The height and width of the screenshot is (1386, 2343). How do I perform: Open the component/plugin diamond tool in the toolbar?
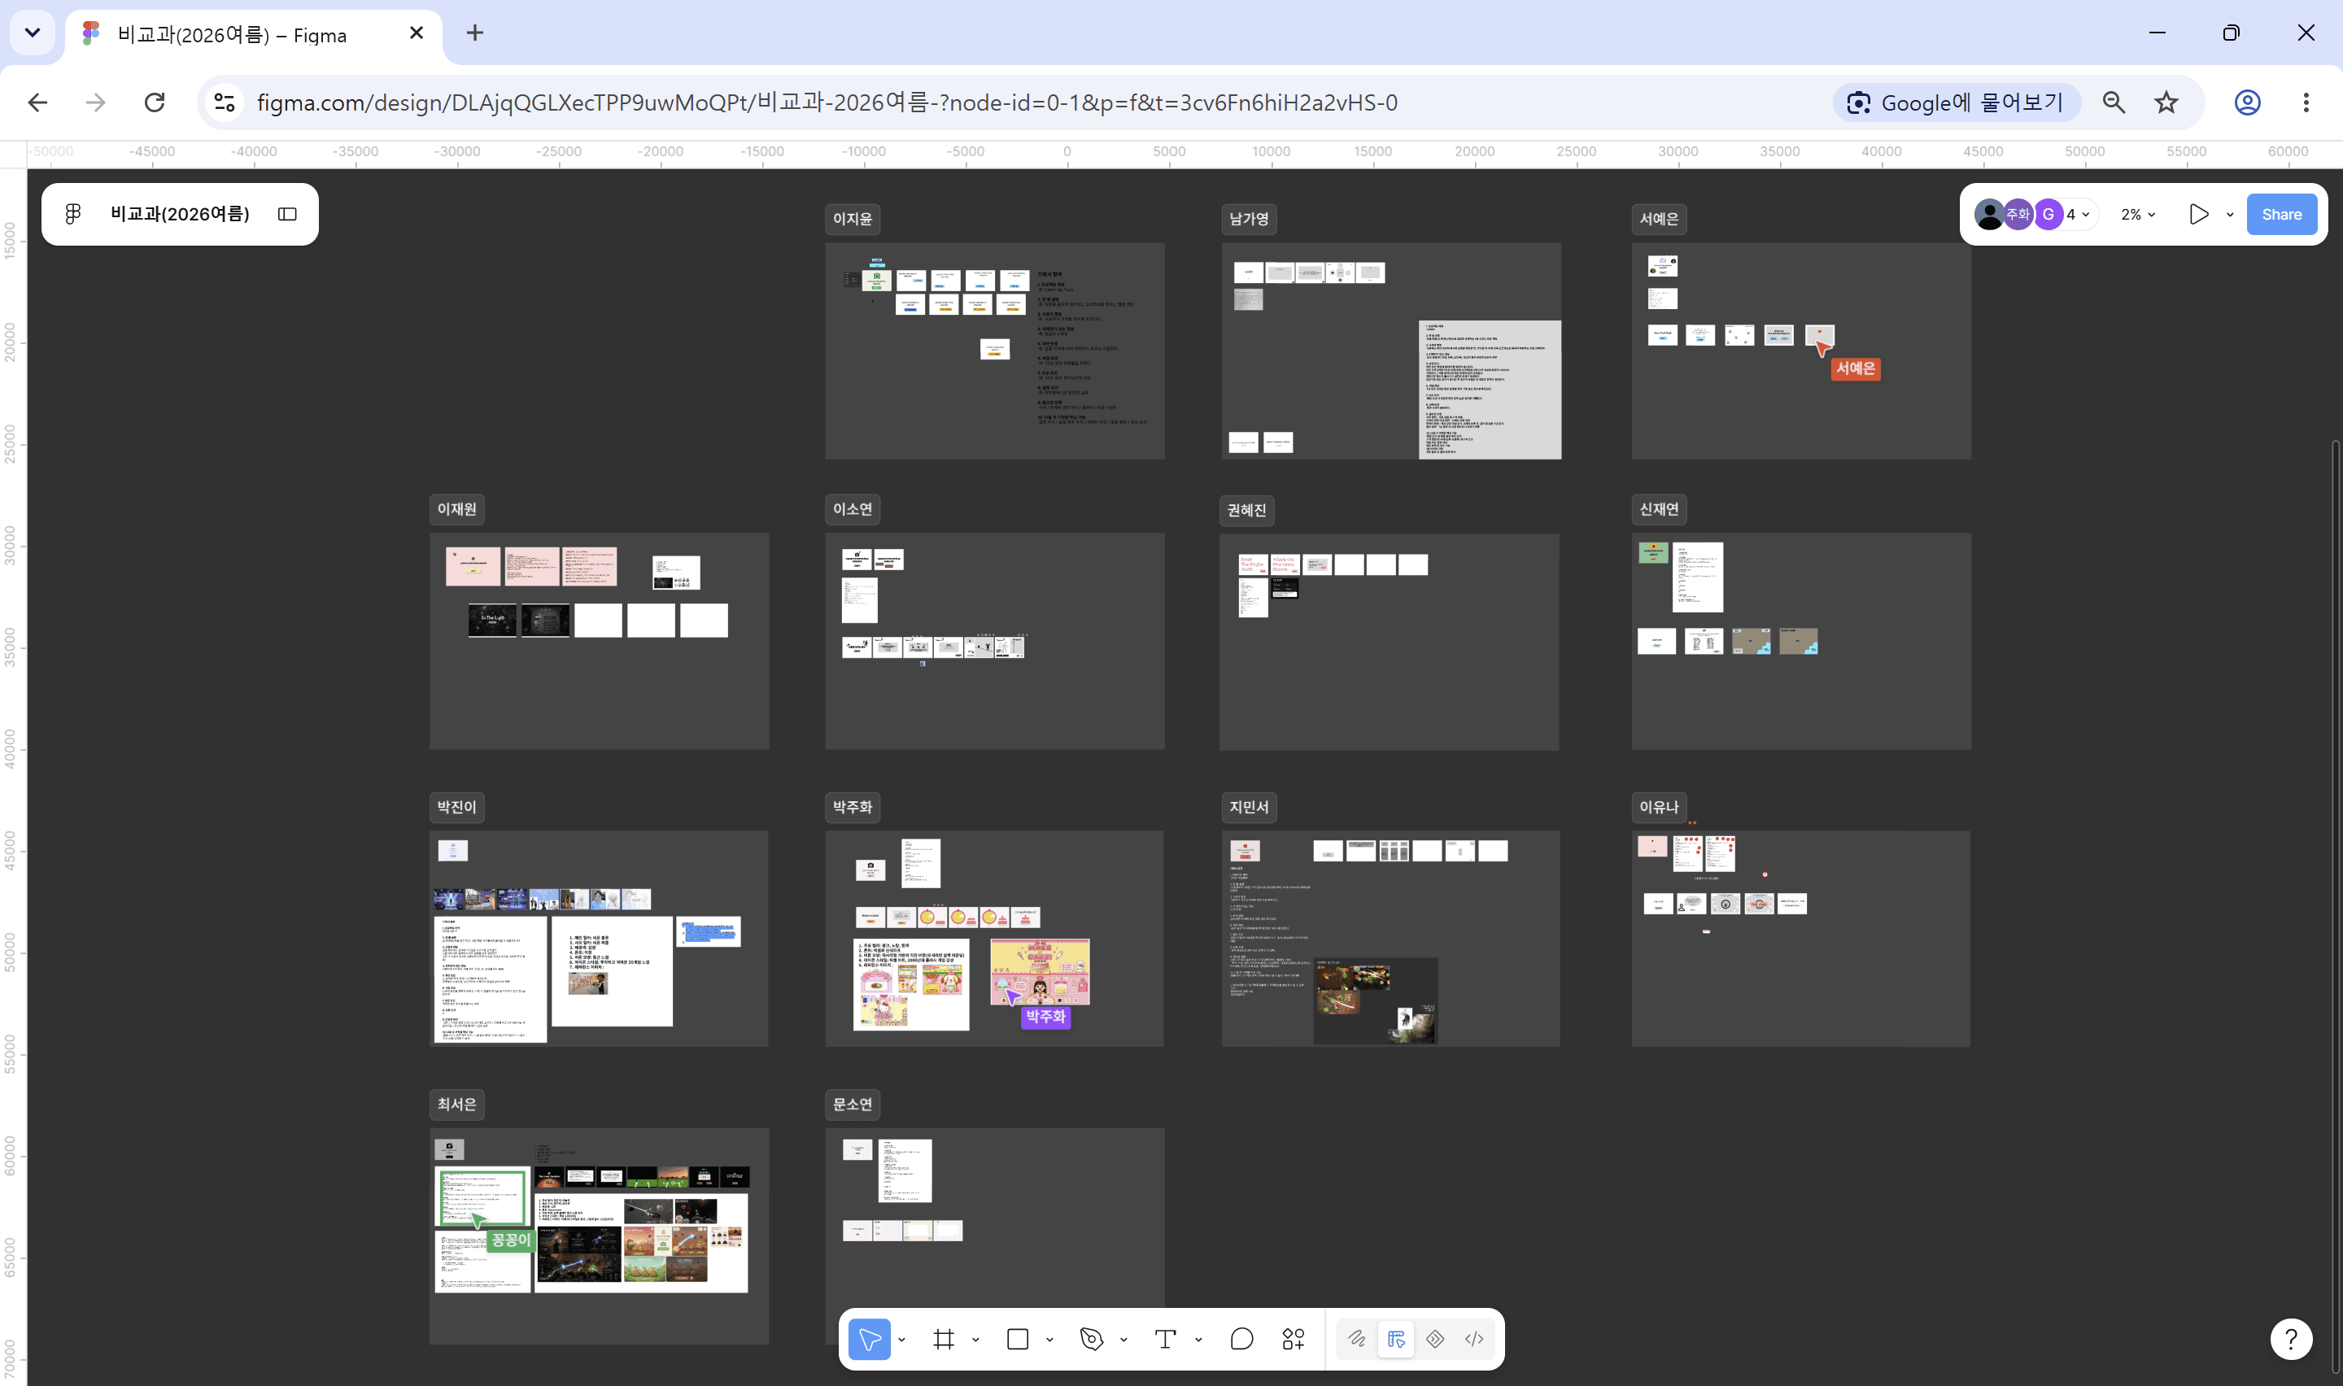(x=1435, y=1340)
